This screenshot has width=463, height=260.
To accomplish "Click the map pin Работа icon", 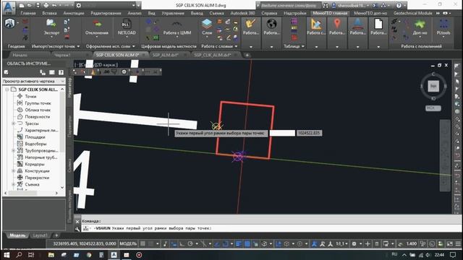I will (337, 24).
